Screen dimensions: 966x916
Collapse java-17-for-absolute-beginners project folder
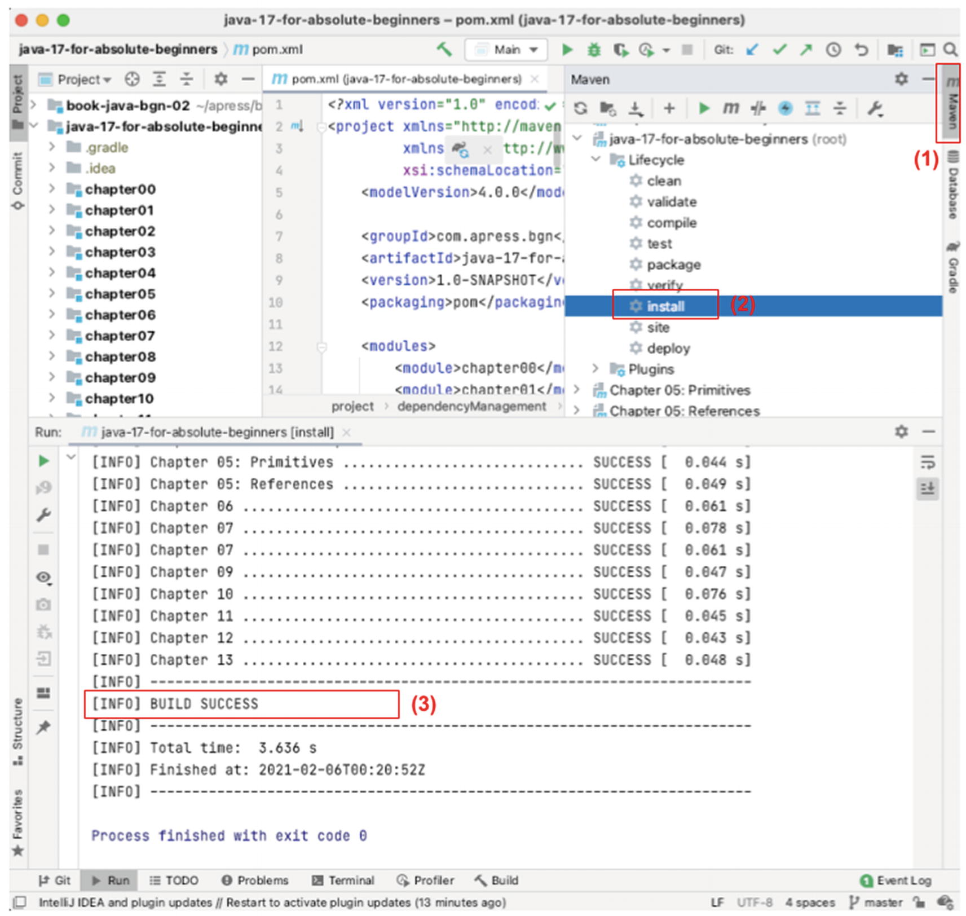click(34, 126)
